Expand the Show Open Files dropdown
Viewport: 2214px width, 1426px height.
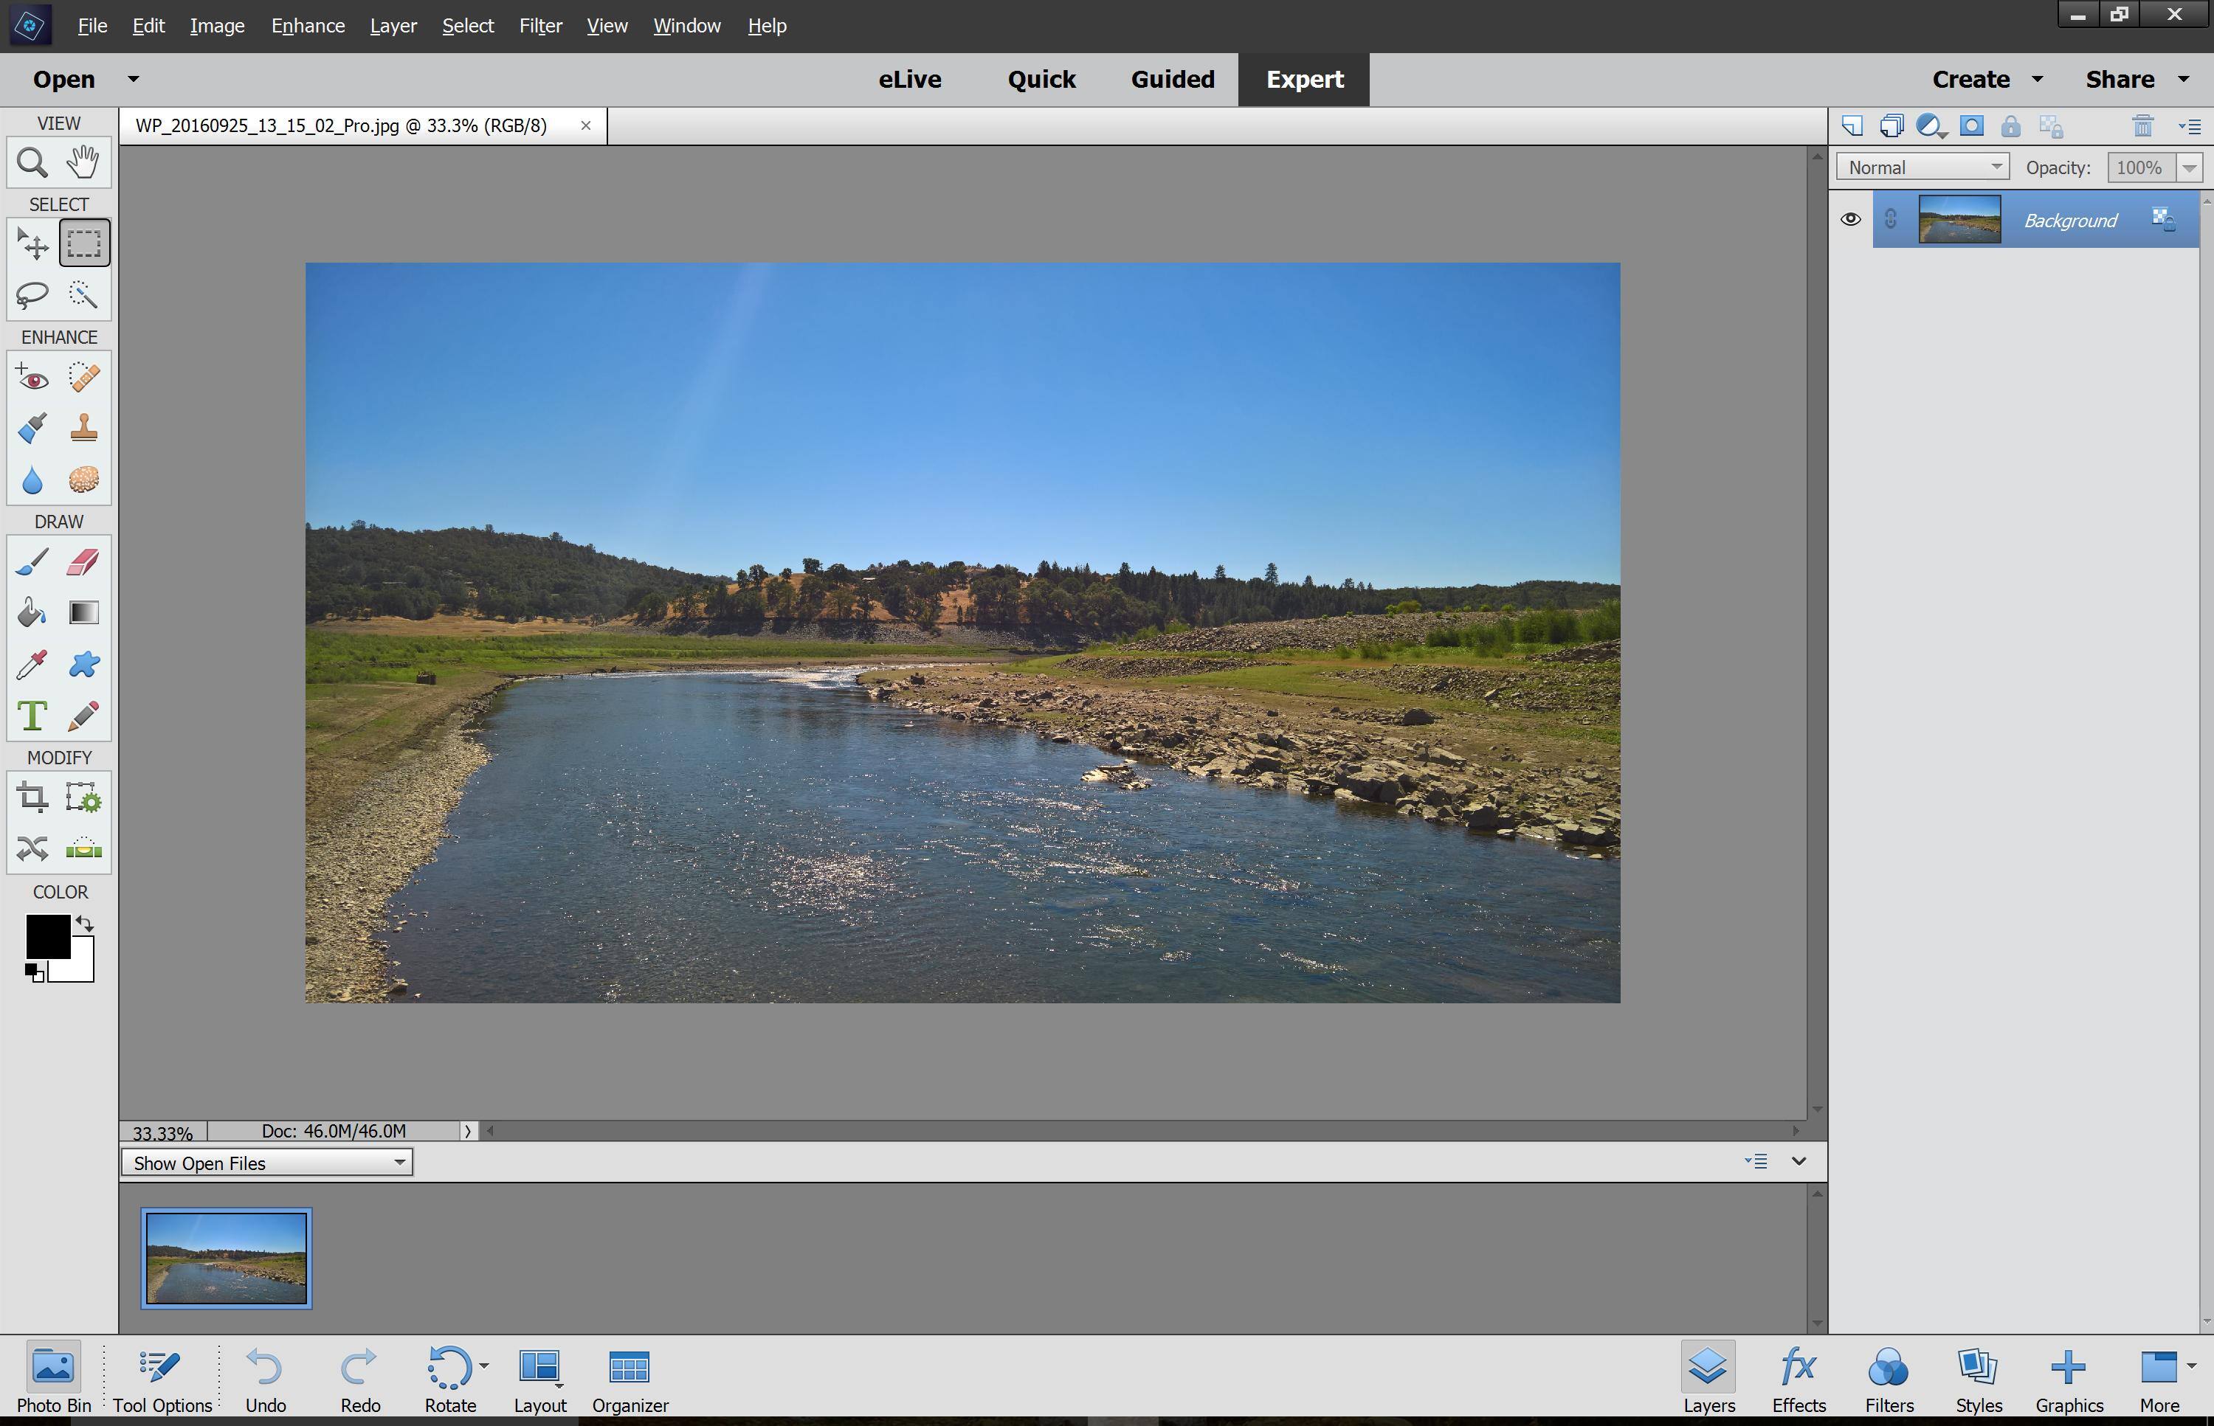pyautogui.click(x=267, y=1163)
